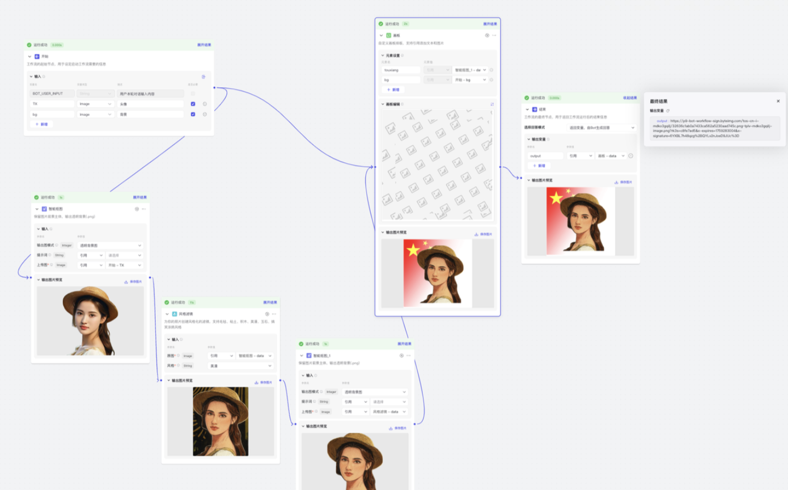
Task: Toggle the required checkbox for bg variable
Action: tap(193, 114)
